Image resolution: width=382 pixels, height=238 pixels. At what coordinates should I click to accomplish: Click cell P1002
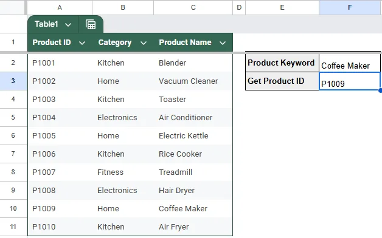point(60,81)
